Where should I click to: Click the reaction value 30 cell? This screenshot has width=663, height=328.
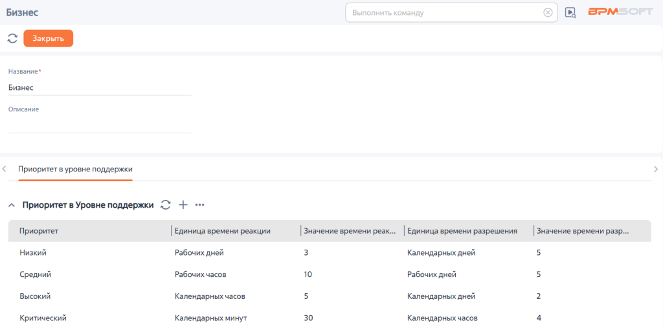coord(308,318)
